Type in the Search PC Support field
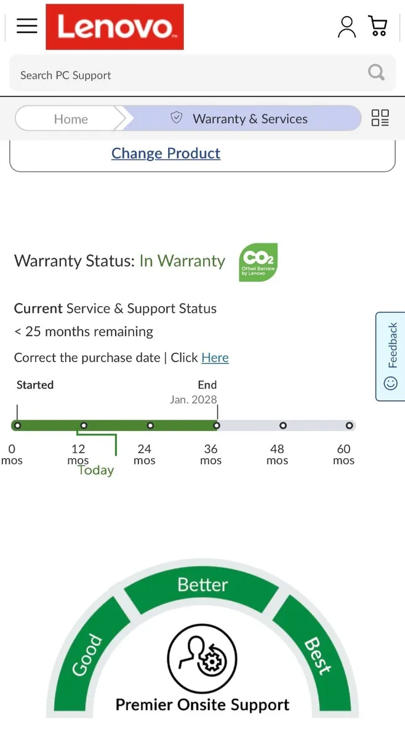Image resolution: width=405 pixels, height=739 pixels. point(185,75)
